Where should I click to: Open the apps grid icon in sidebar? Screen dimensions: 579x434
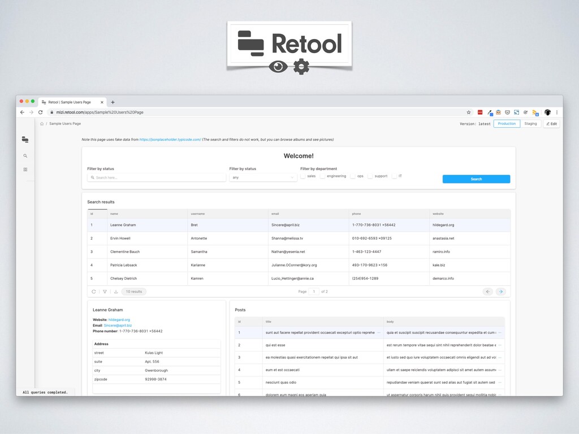point(25,170)
